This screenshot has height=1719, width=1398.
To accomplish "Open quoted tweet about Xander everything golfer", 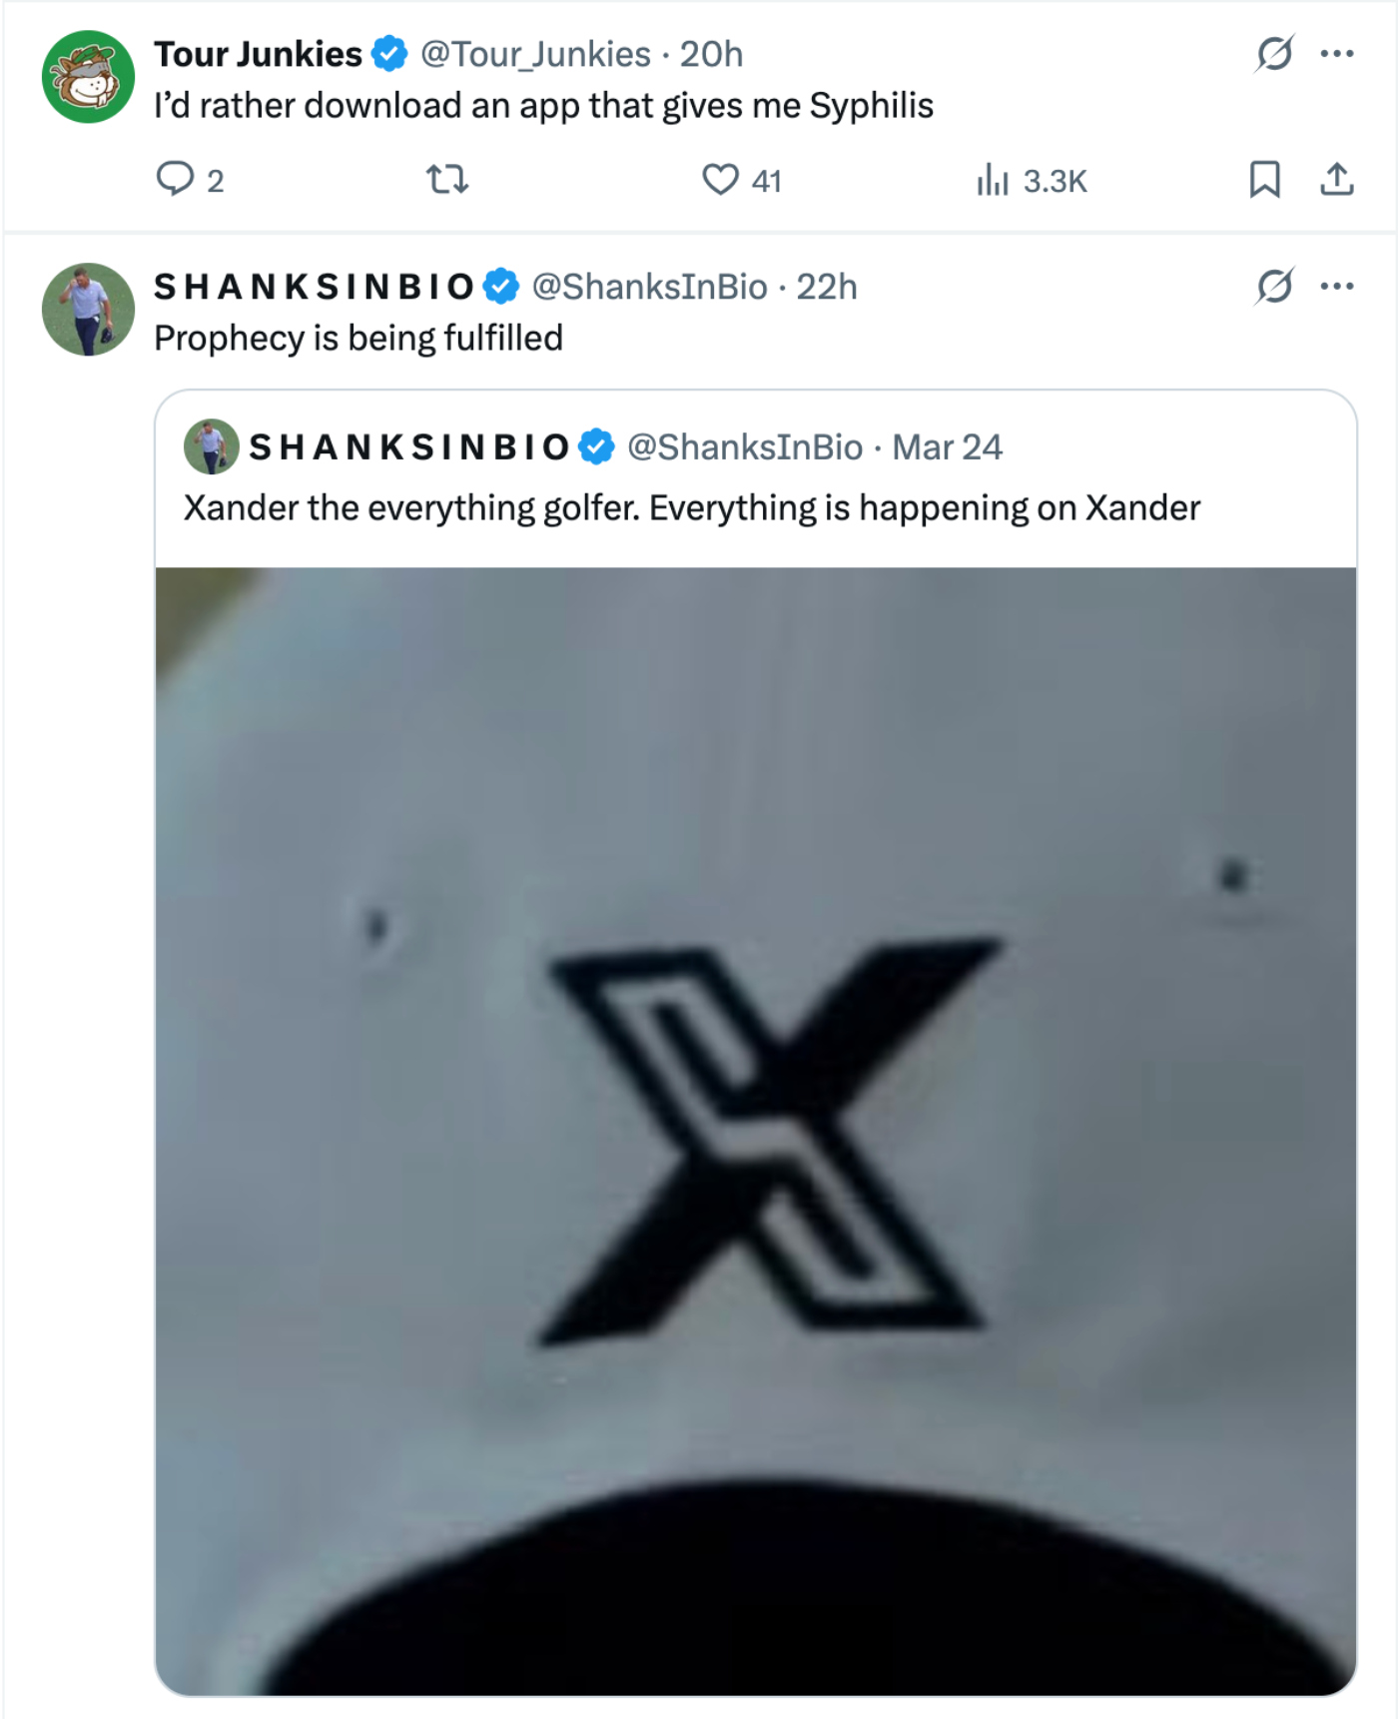I will click(691, 508).
